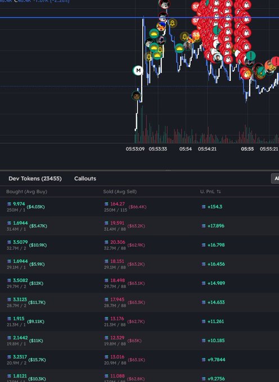
Task: Click the white M migration marker on chart
Action: pyautogui.click(x=138, y=70)
